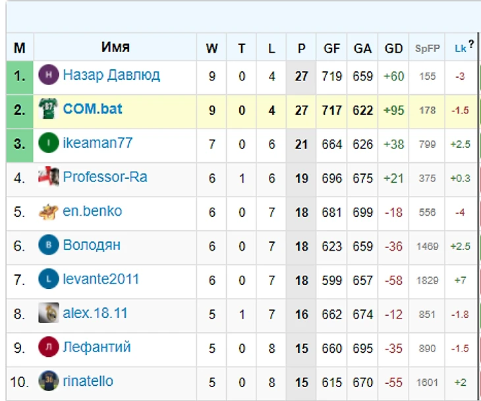Click the SpFP column header

(x=427, y=48)
